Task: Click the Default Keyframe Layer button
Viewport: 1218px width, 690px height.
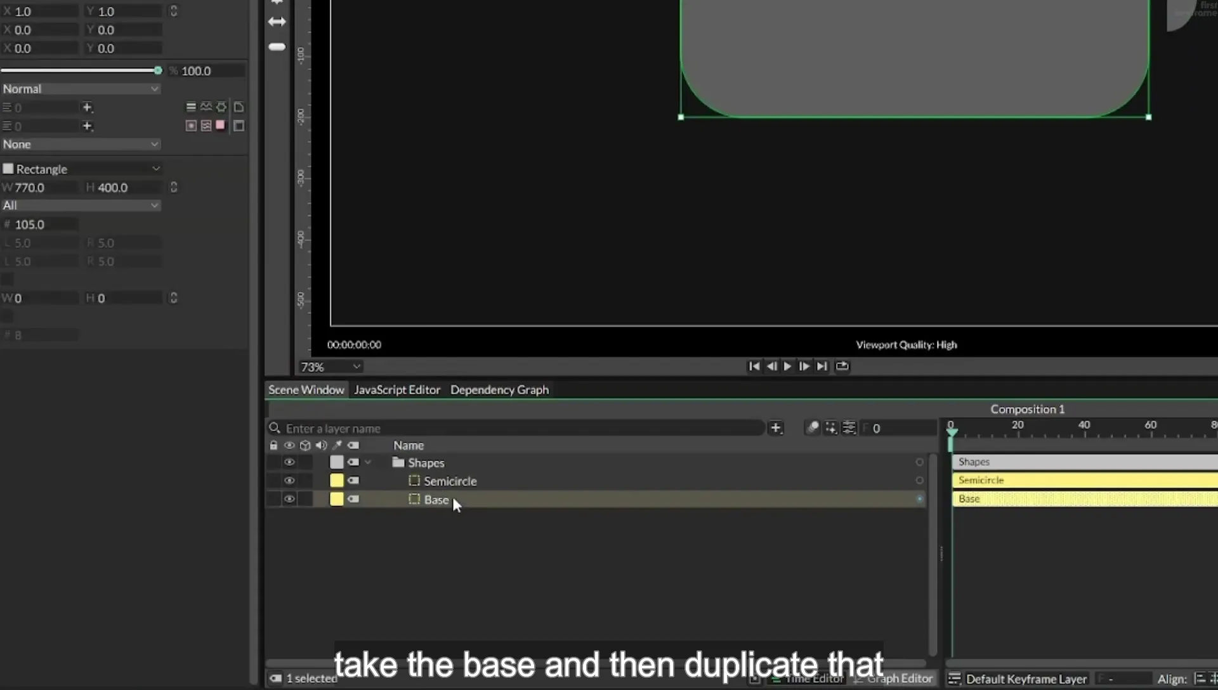Action: coord(1018,679)
